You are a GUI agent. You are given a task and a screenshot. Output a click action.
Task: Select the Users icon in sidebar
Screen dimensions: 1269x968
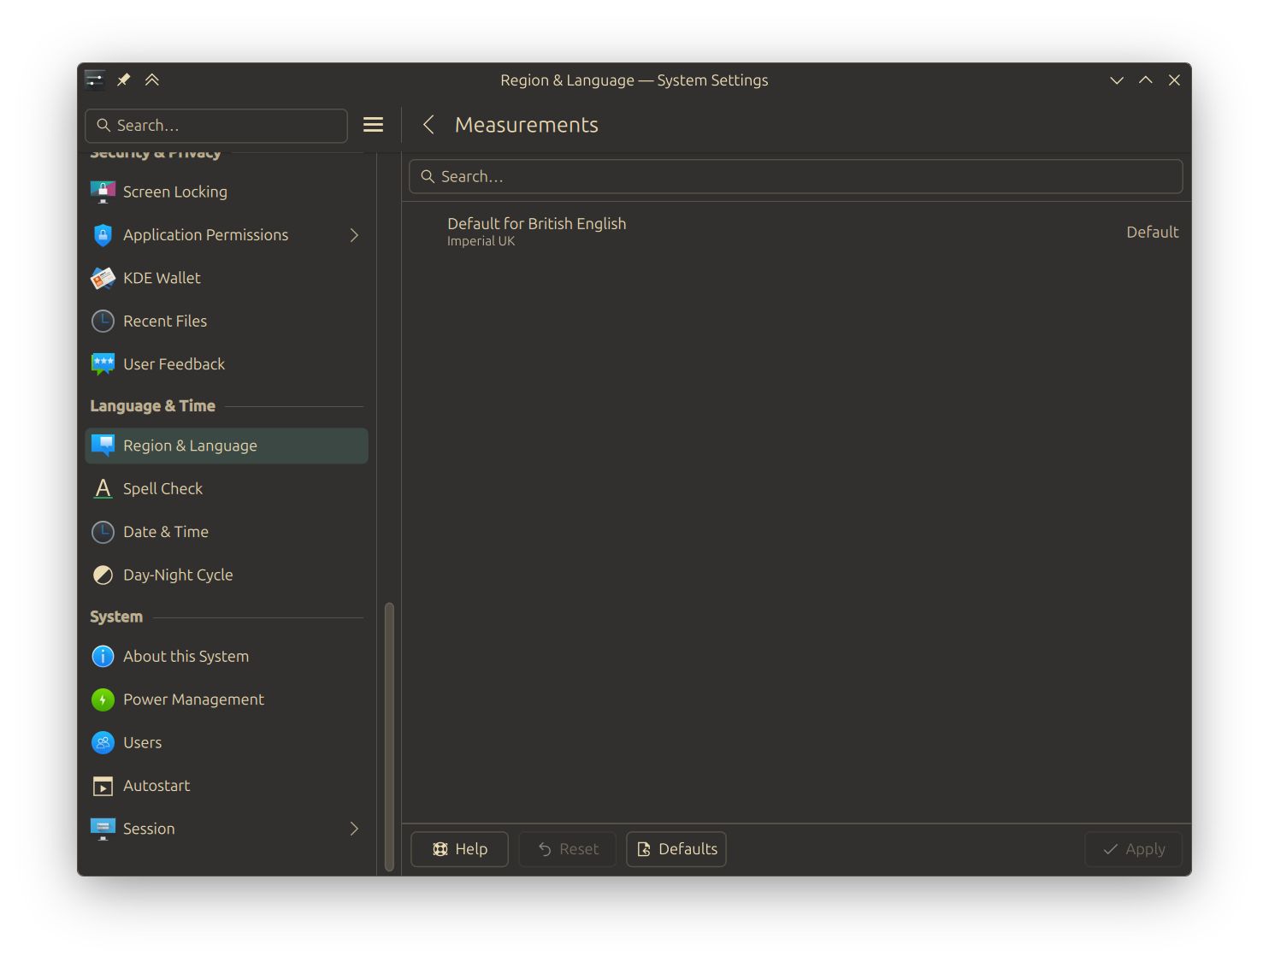(x=103, y=742)
